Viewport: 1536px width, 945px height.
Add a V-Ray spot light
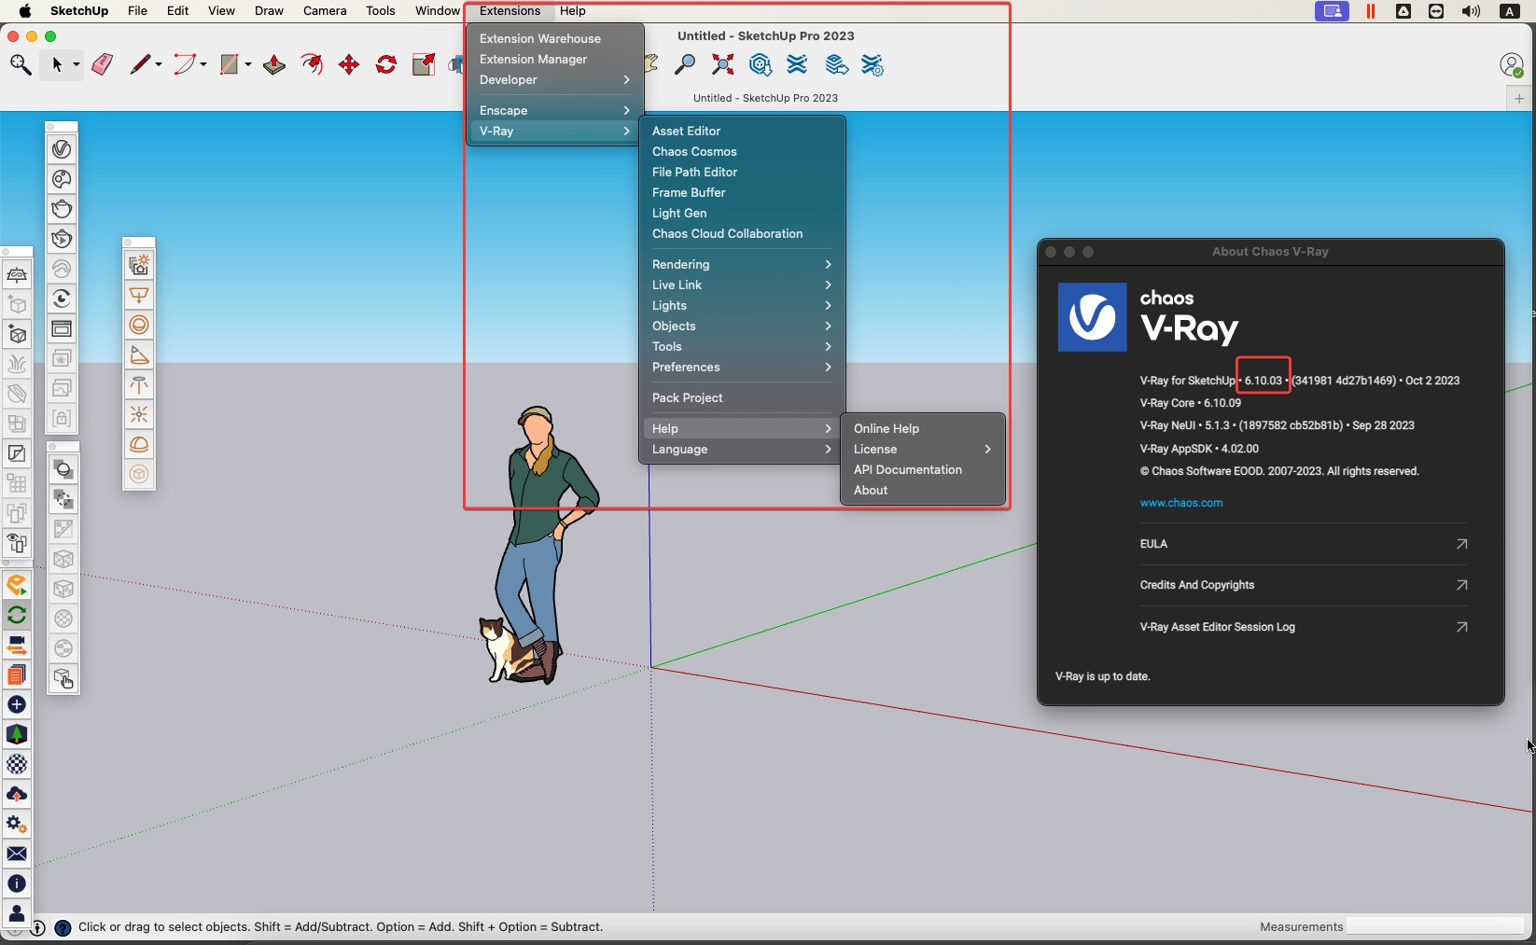[139, 355]
